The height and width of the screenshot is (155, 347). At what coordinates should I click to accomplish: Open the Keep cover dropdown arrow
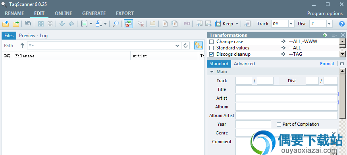(237, 24)
